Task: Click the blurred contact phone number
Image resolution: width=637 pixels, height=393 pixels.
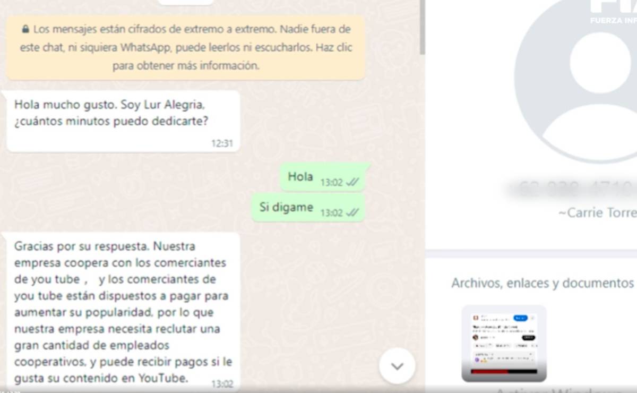Action: pos(572,189)
